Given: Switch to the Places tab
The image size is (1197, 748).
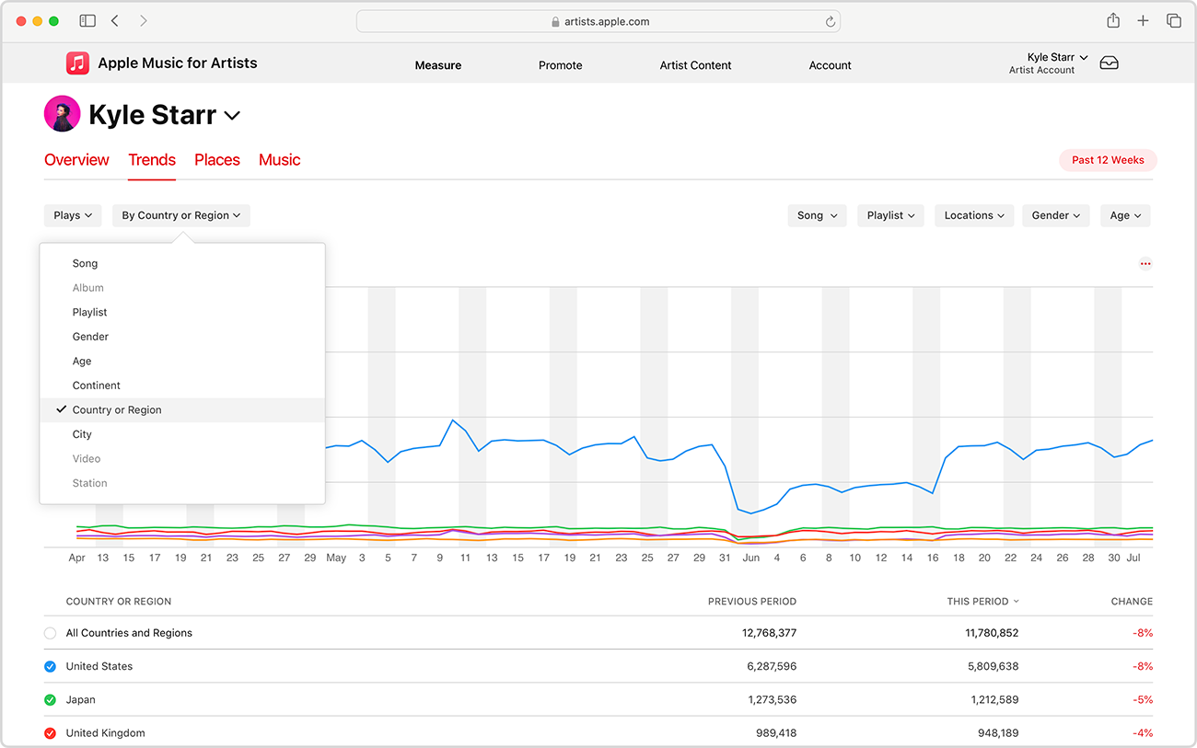Looking at the screenshot, I should point(216,160).
